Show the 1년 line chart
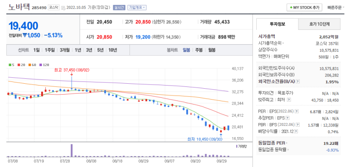 tap(78, 50)
